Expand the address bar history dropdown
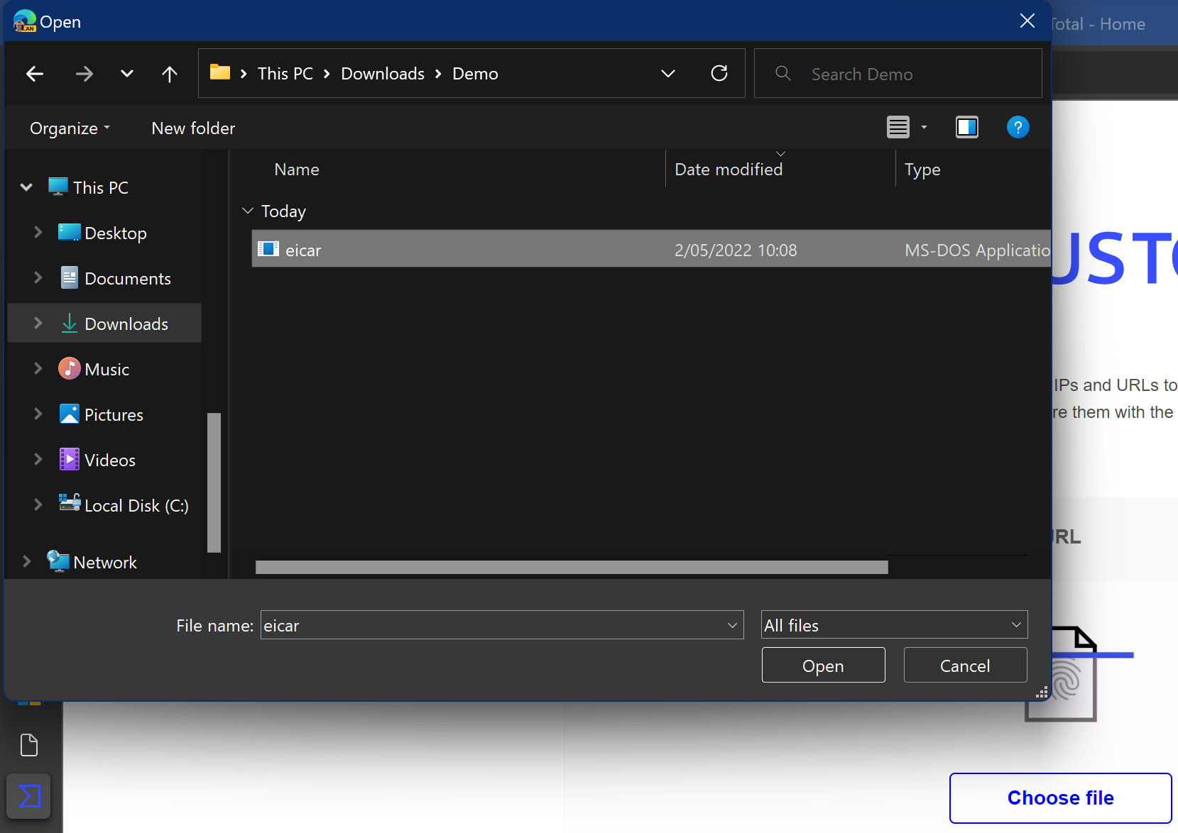This screenshot has height=833, width=1178. [668, 74]
